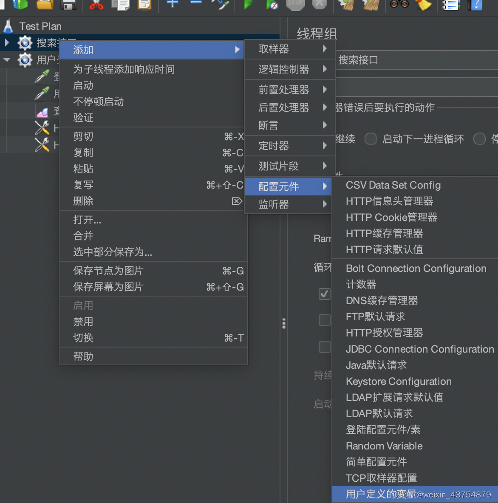Click the Paste clipboard toolbar icon

pyautogui.click(x=144, y=5)
